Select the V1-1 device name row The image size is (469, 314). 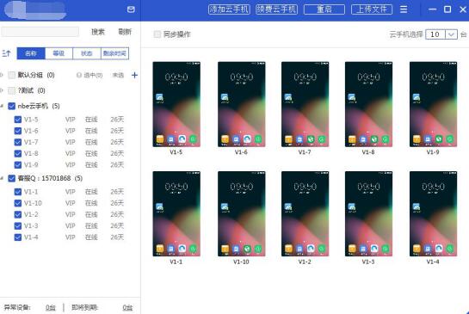31,192
